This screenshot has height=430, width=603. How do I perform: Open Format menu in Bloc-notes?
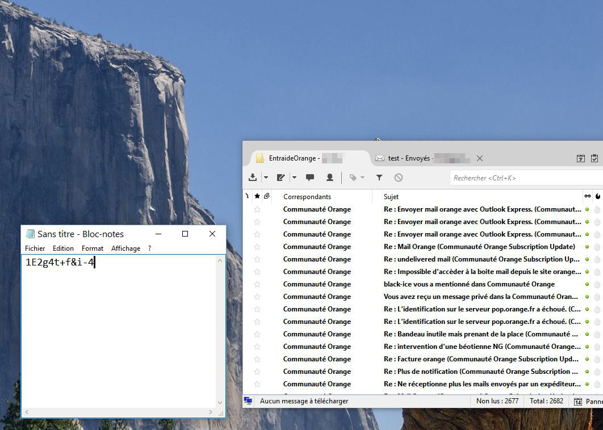(93, 248)
